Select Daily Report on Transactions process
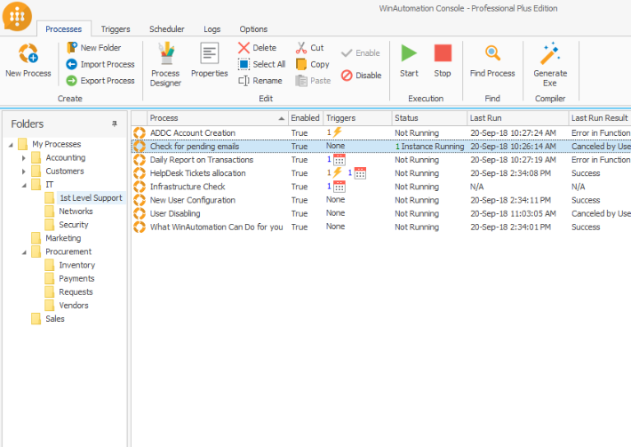The width and height of the screenshot is (631, 447). click(x=201, y=160)
